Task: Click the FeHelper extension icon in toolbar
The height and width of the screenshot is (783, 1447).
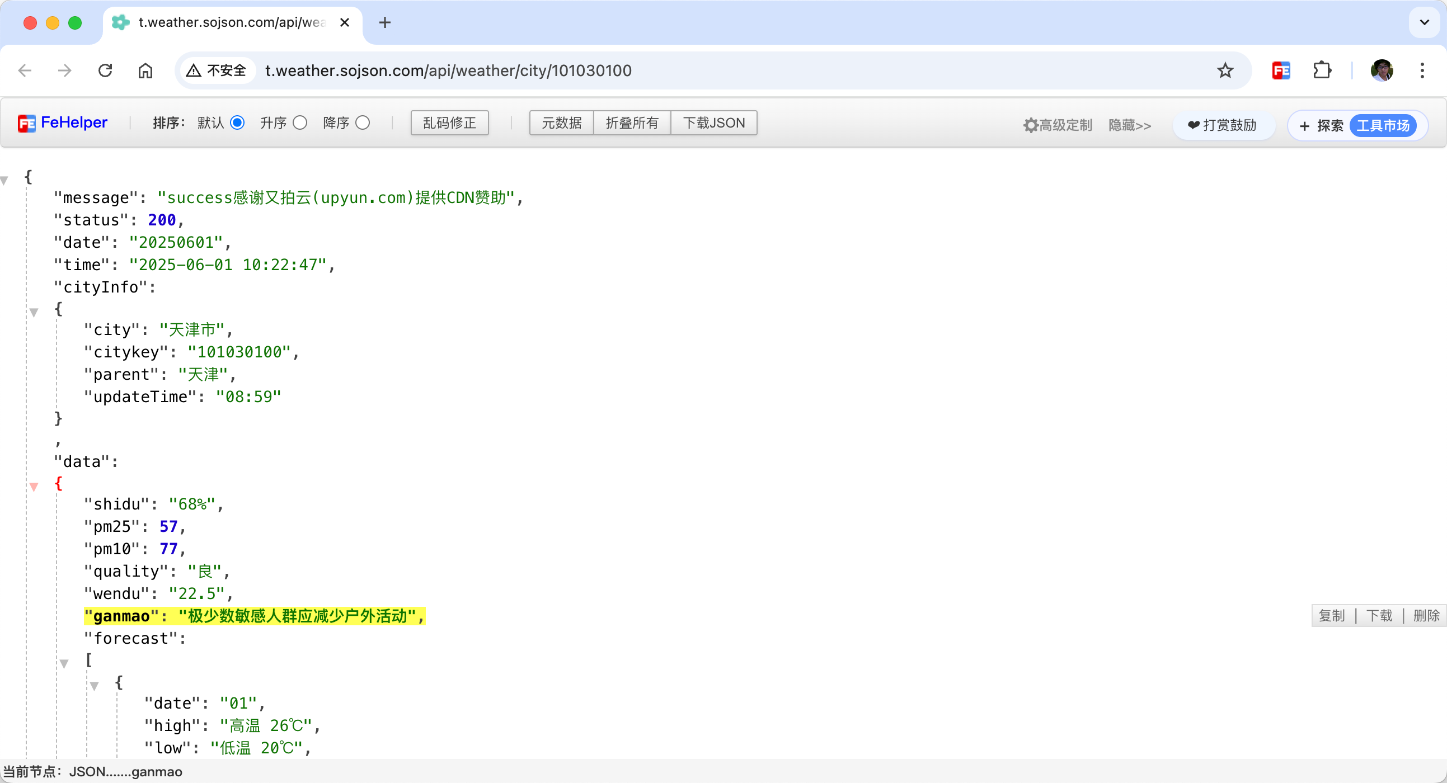Action: pos(1281,70)
